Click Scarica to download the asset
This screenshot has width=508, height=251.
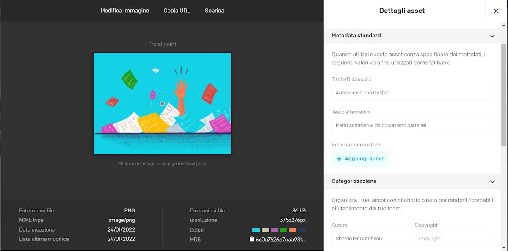215,11
